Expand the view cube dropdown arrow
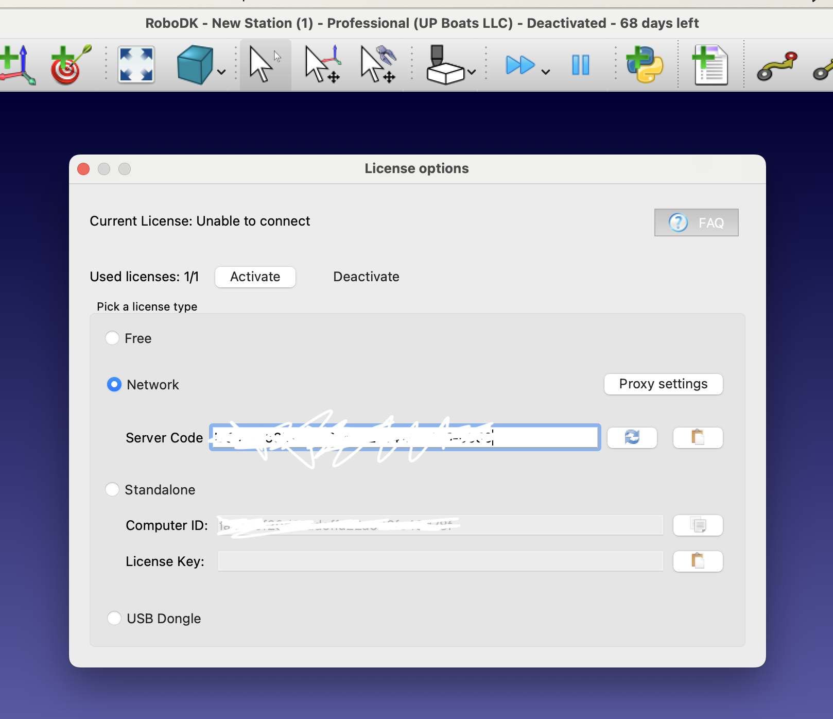The height and width of the screenshot is (719, 833). pos(221,72)
